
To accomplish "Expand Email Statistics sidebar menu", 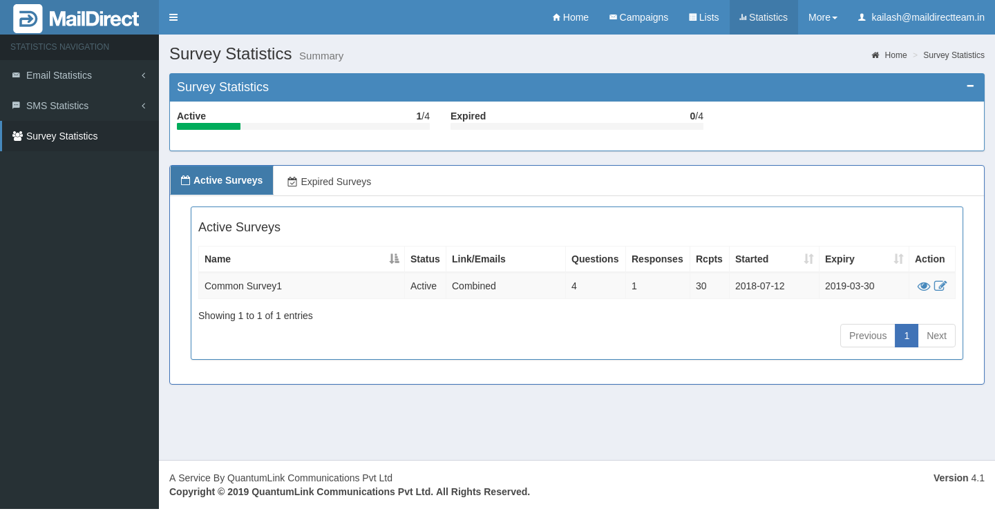I will 79,75.
